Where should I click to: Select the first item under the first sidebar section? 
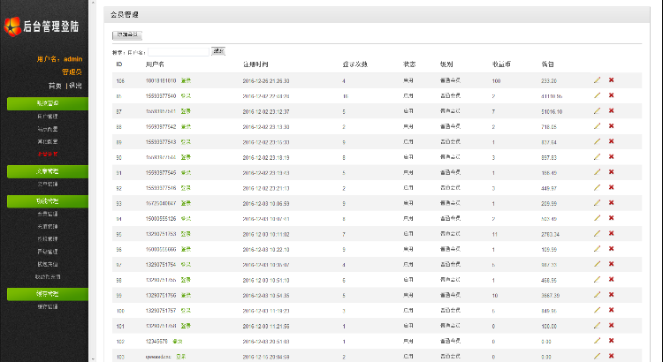point(48,117)
